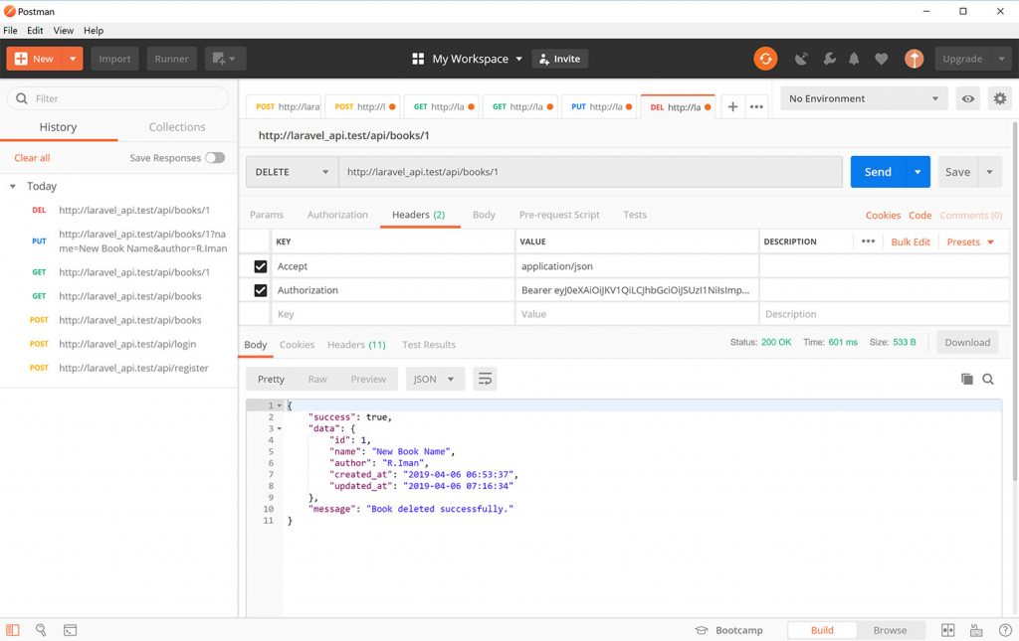Open keyboard shortcuts icon in status bar
The image size is (1019, 641).
976,630
